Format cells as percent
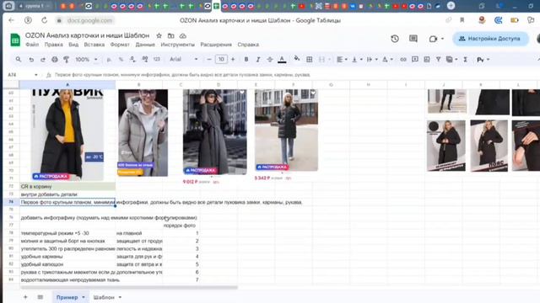The height and width of the screenshot is (303, 540). [x=121, y=60]
